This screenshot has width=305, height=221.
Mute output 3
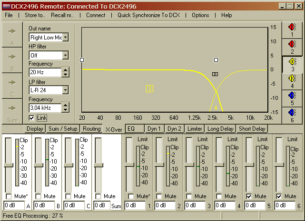[x=189, y=196]
